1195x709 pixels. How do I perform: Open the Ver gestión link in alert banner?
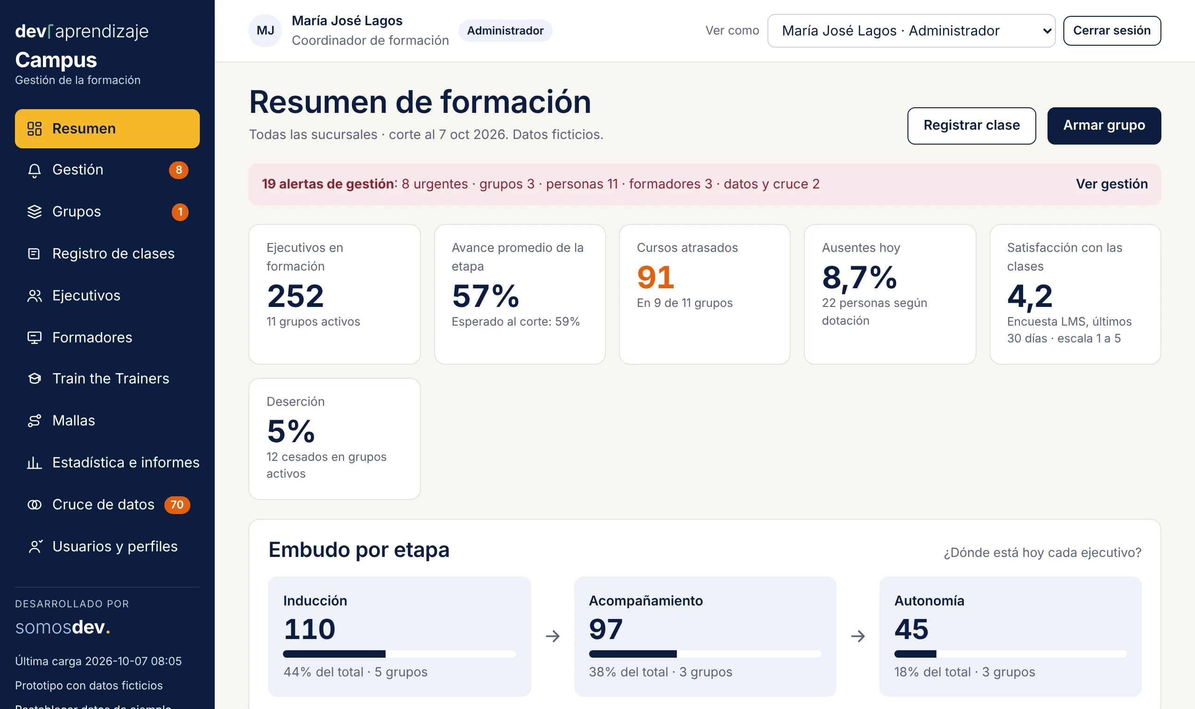1111,184
